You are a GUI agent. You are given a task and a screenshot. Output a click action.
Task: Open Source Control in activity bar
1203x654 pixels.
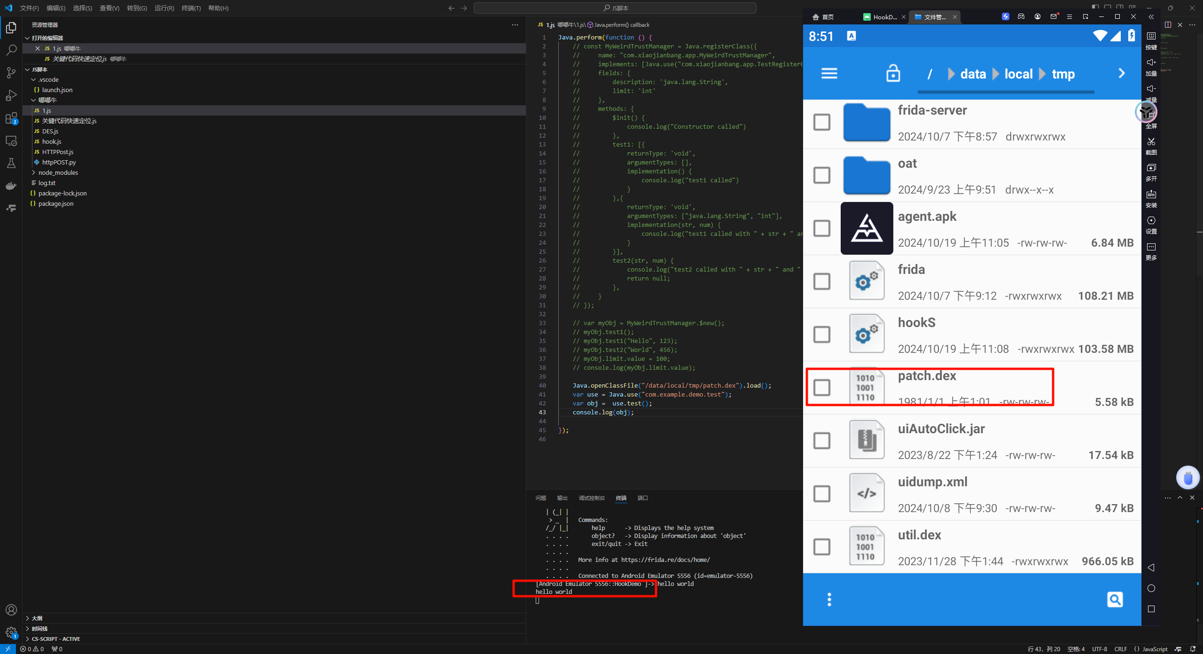tap(11, 73)
